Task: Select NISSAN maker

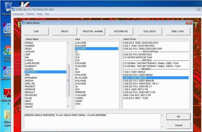Action: (45, 81)
